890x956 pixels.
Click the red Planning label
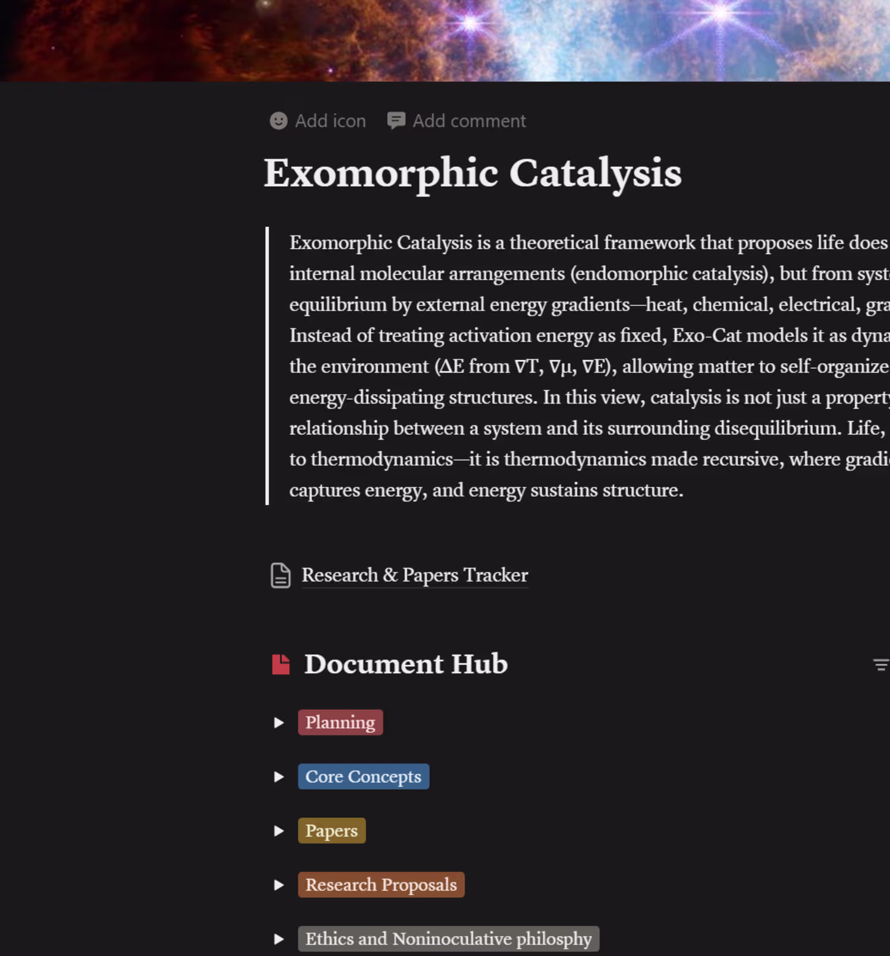(x=340, y=722)
